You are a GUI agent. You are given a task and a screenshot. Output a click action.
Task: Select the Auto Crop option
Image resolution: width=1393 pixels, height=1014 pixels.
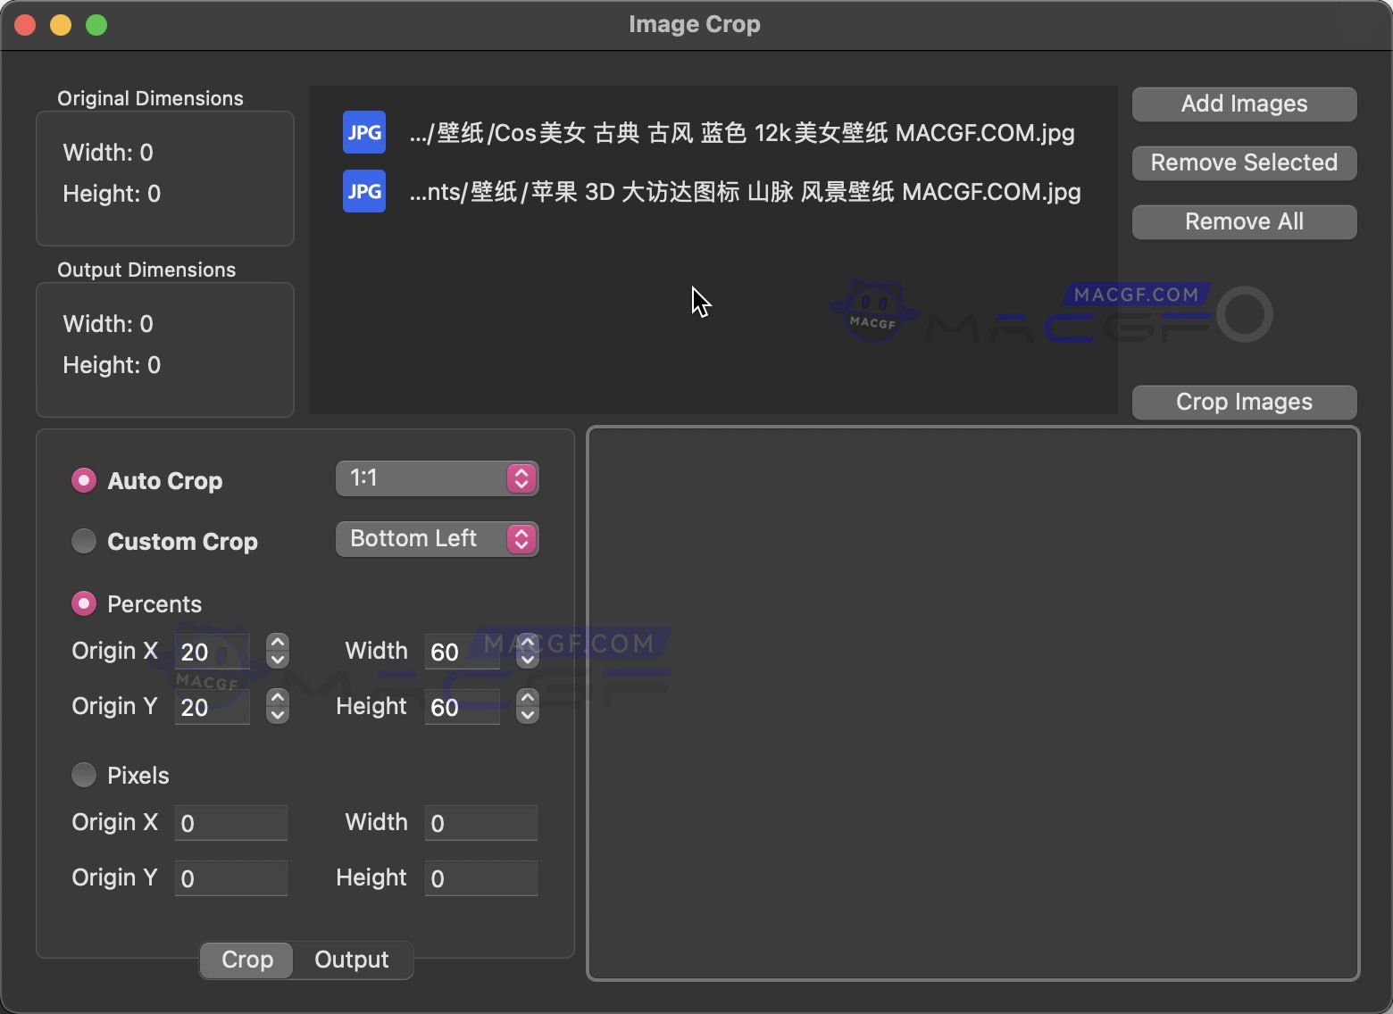pos(83,480)
